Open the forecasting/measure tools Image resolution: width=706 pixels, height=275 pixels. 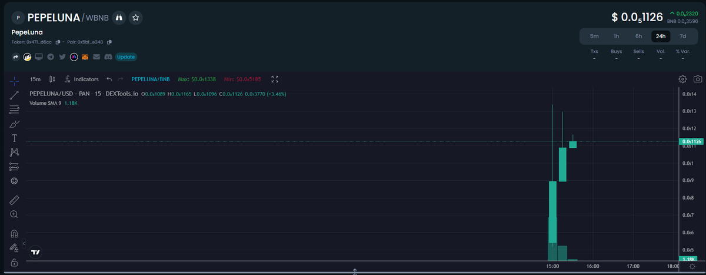click(14, 167)
